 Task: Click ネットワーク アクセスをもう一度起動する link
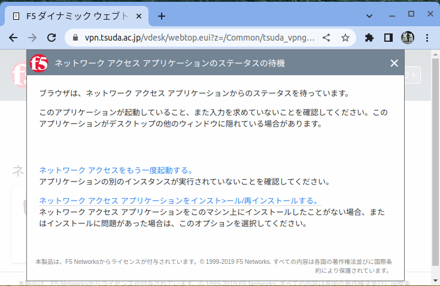pos(116,170)
